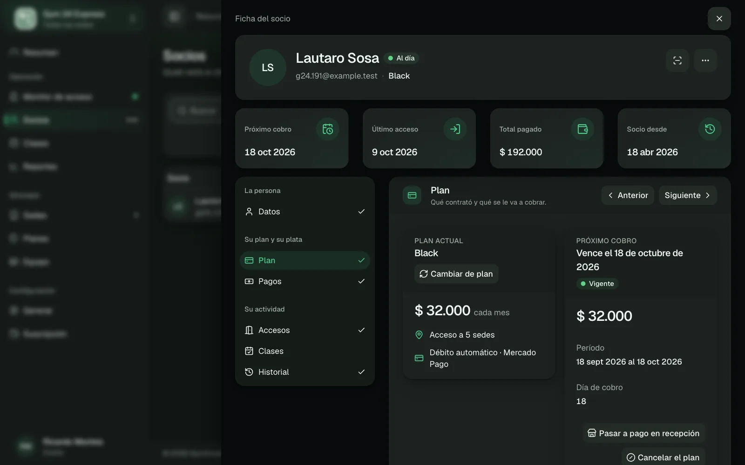Click the history clock icon on Socio desde
Viewport: 745px width, 465px height.
click(x=710, y=129)
